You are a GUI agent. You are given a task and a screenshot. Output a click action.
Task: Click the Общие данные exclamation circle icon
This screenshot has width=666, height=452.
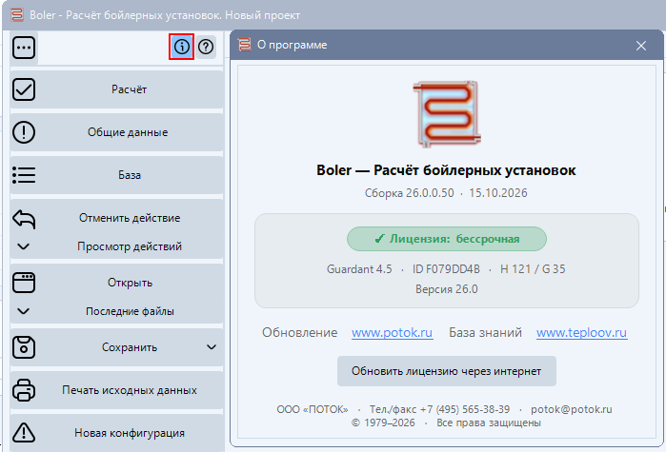[24, 132]
